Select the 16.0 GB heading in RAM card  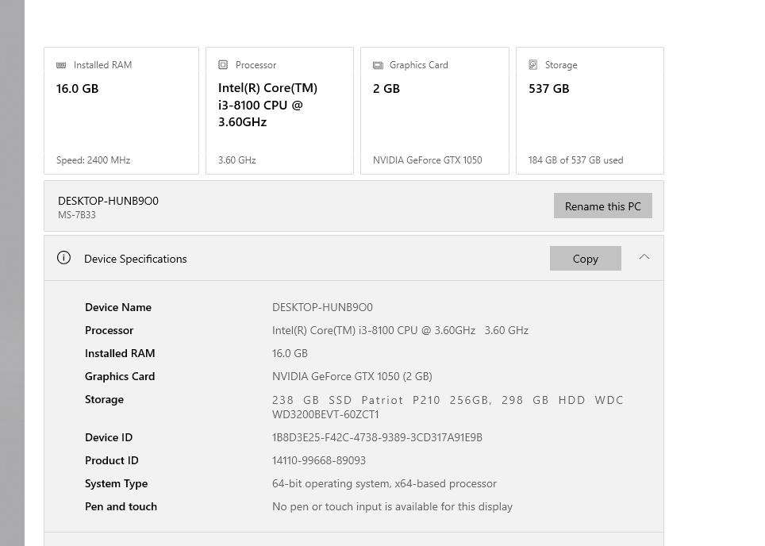click(78, 89)
